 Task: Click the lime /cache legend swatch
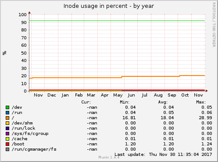pos(7,139)
